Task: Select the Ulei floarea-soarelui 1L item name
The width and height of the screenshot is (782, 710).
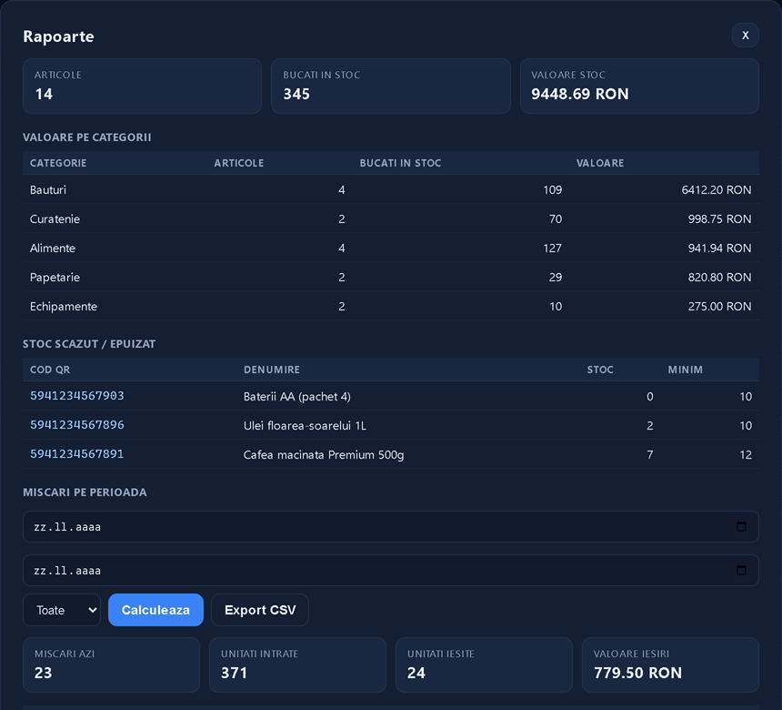Action: click(x=305, y=425)
